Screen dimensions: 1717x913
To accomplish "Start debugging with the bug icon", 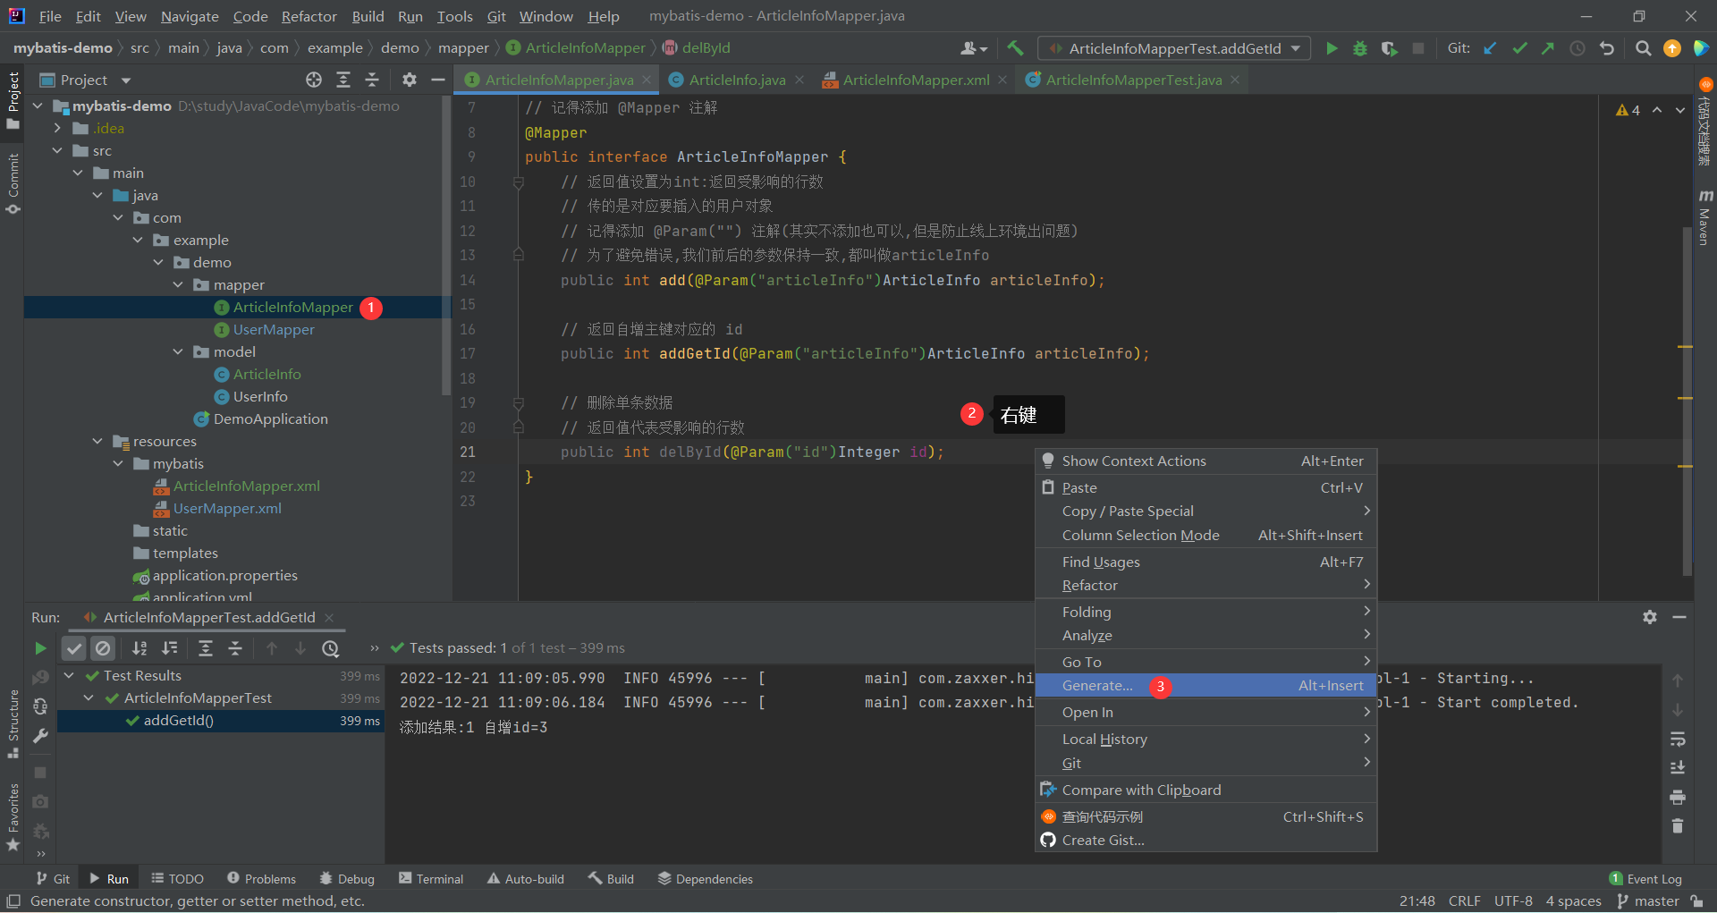I will coord(1360,48).
